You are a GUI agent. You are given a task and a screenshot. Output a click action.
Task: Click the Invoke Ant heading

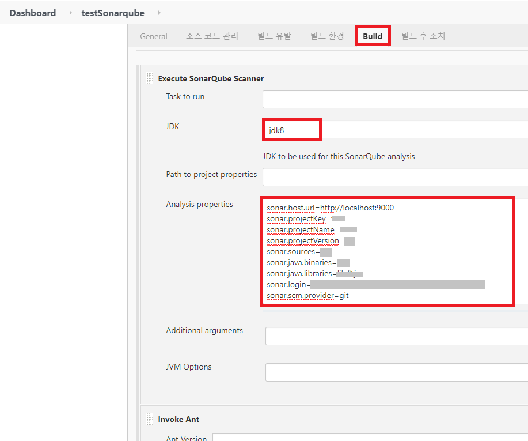[178, 419]
